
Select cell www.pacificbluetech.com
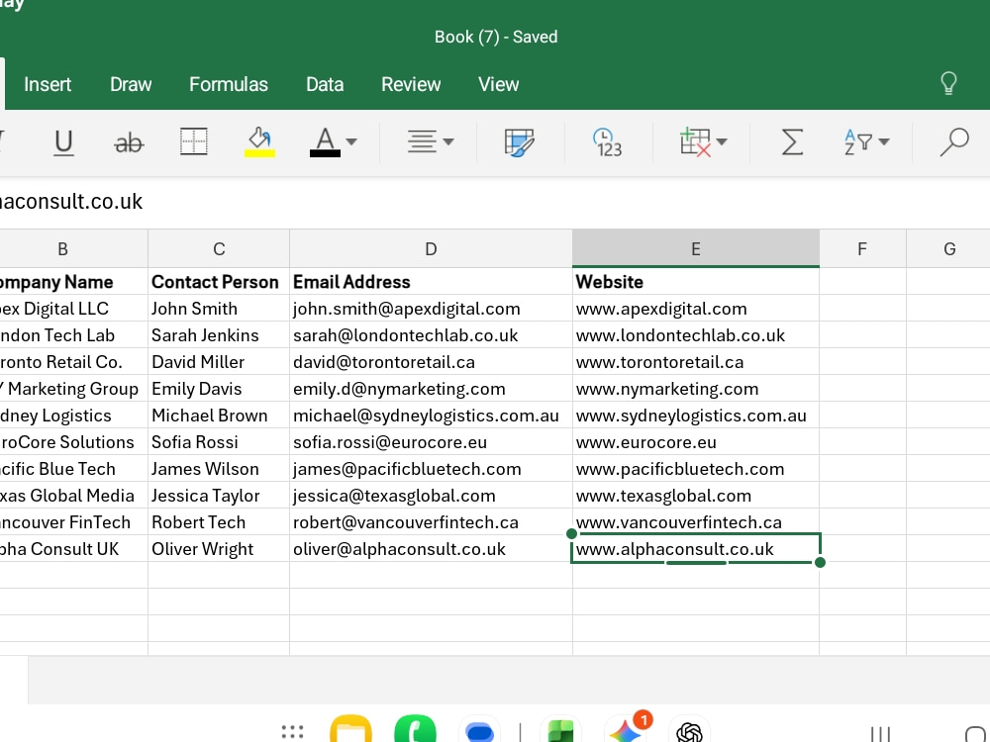tap(696, 469)
